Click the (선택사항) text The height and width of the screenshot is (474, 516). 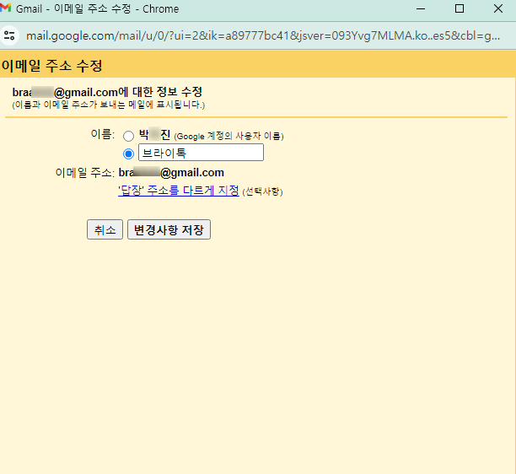pos(262,191)
